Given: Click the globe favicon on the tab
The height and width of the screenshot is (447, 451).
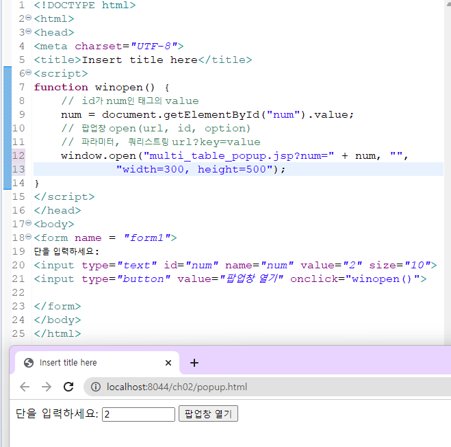Looking at the screenshot, I should pyautogui.click(x=29, y=363).
